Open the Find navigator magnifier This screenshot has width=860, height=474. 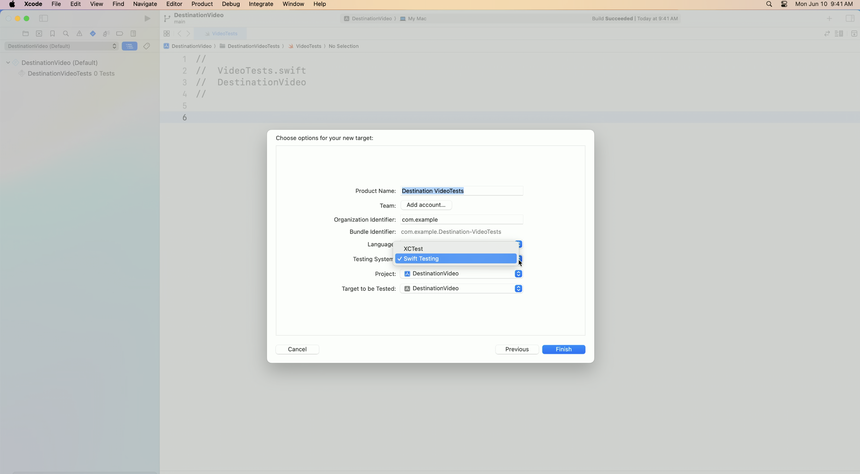(x=66, y=33)
